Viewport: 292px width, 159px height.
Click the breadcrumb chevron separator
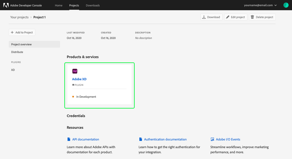[31, 17]
